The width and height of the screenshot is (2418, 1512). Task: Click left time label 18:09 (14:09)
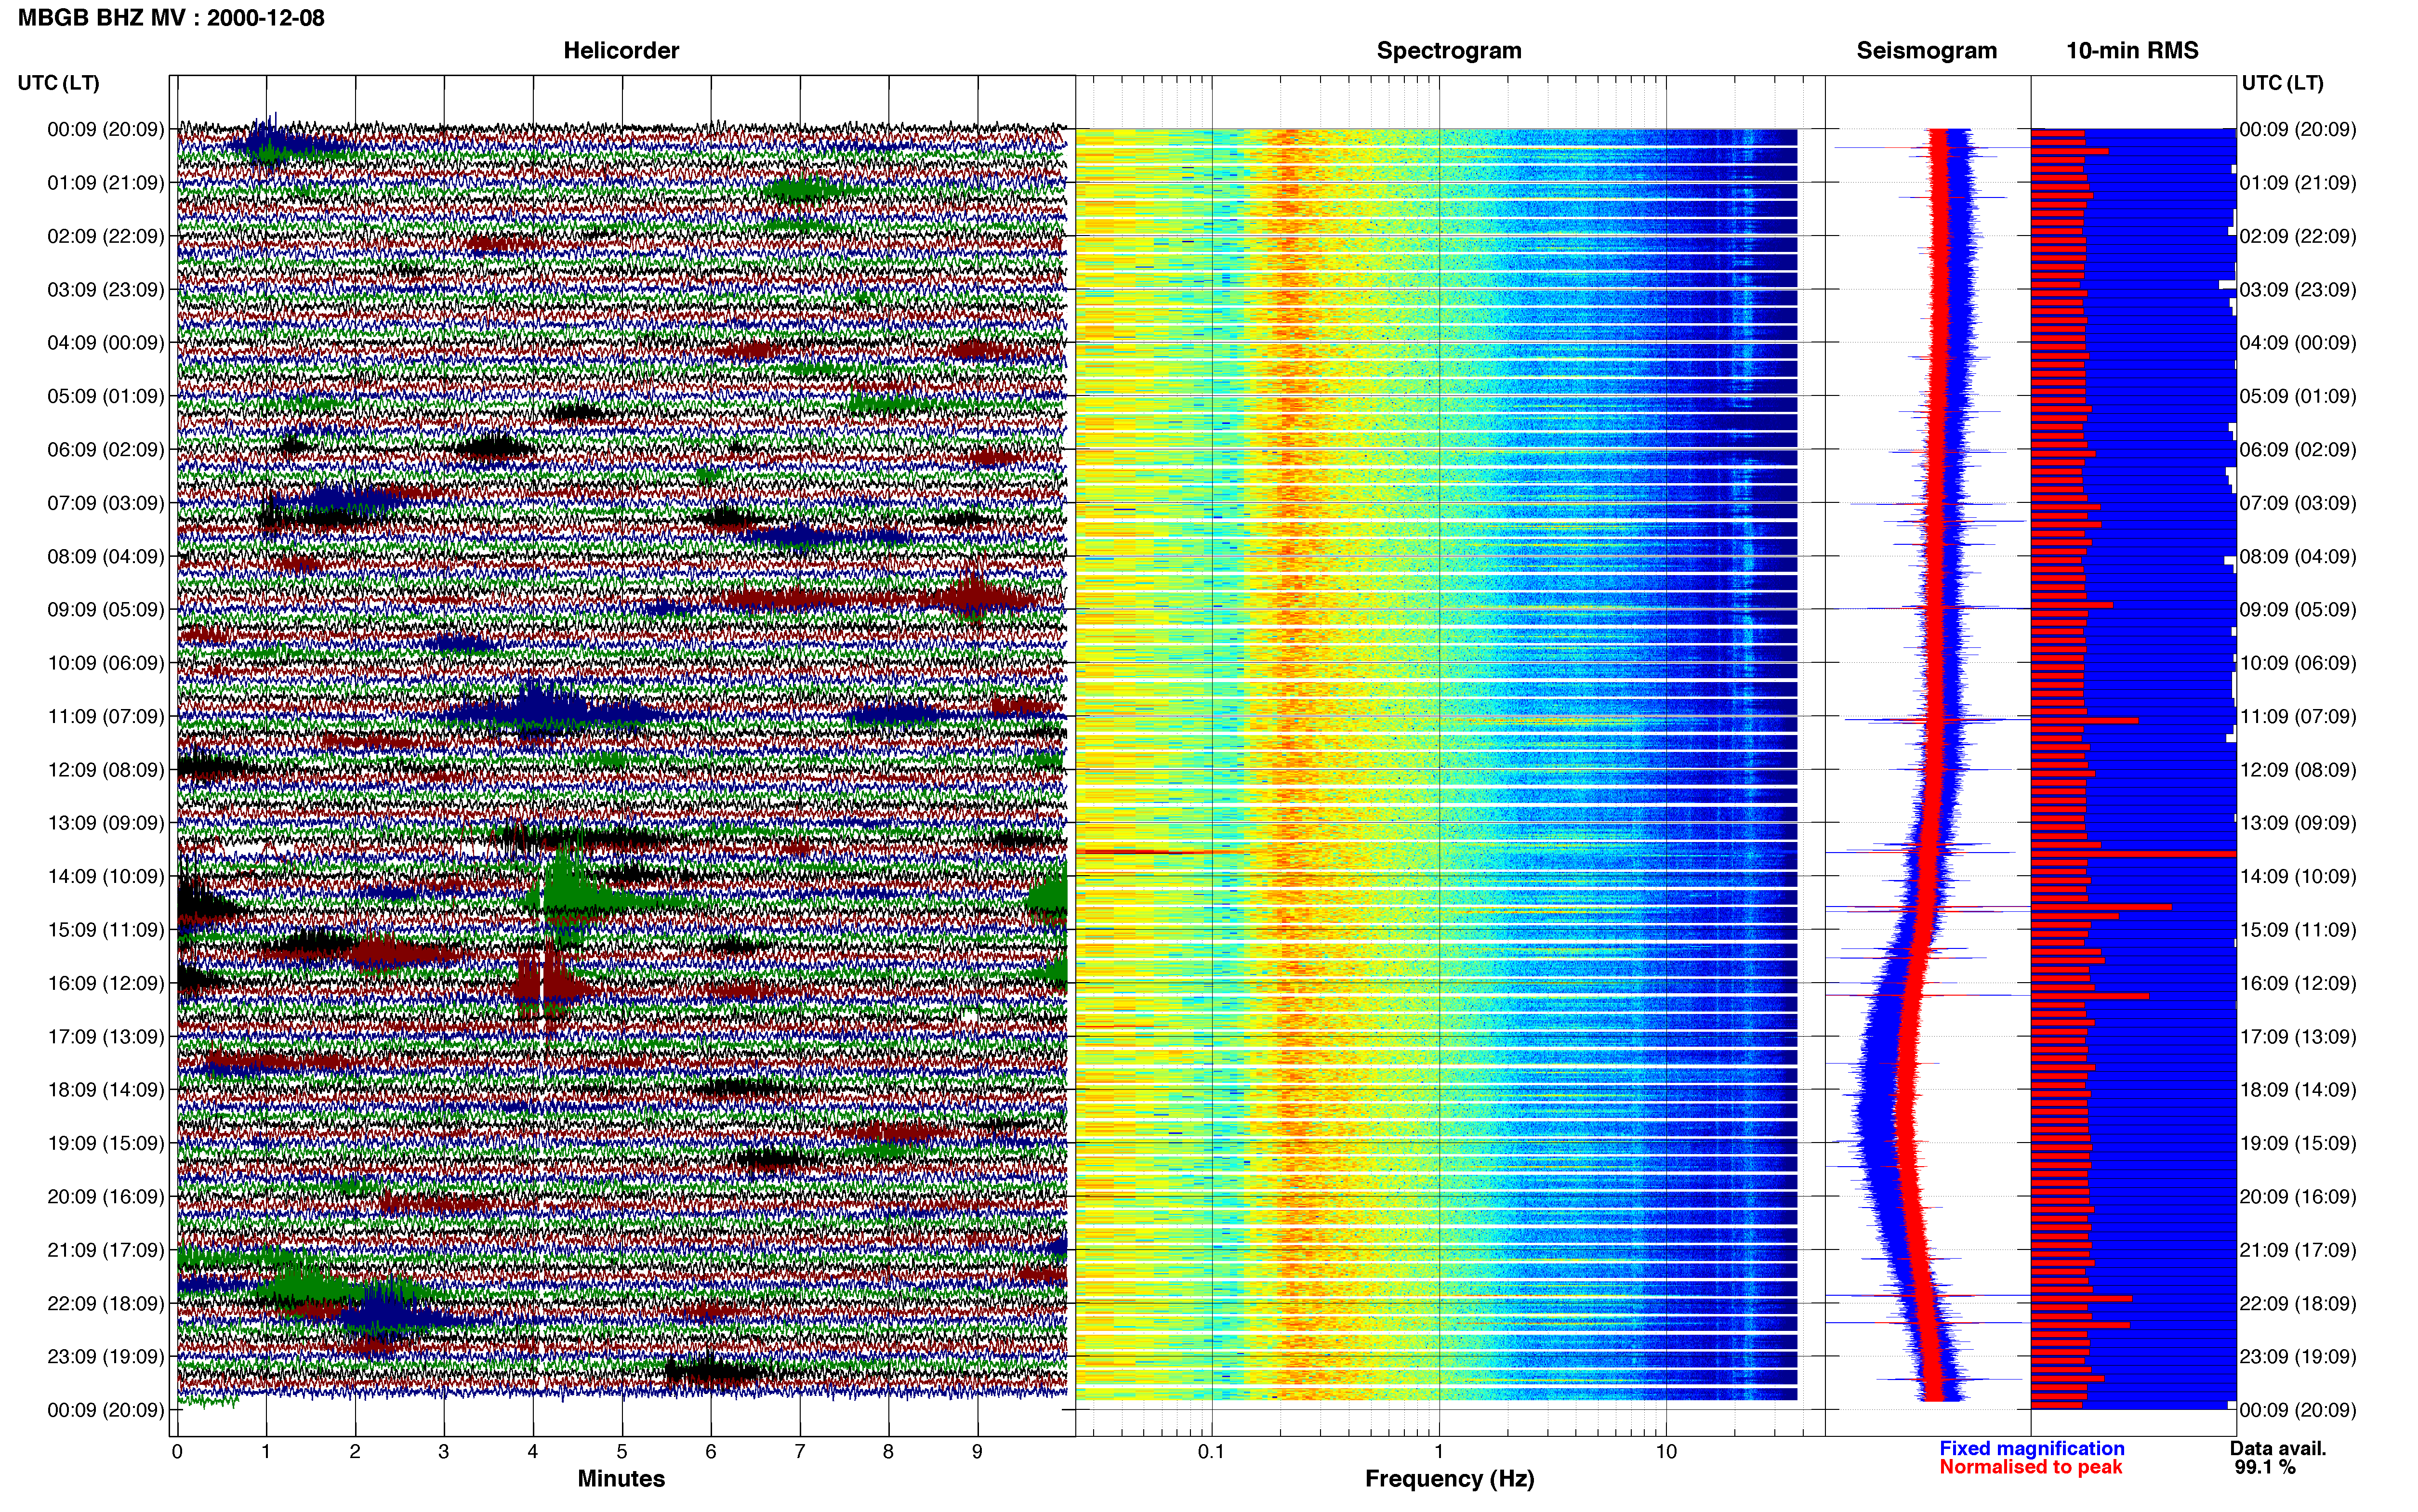105,1090
